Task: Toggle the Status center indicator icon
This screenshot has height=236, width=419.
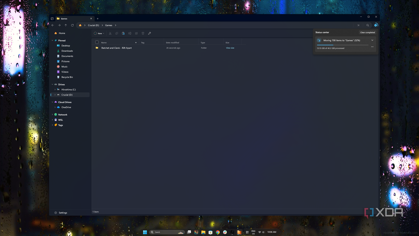Action: tap(376, 25)
